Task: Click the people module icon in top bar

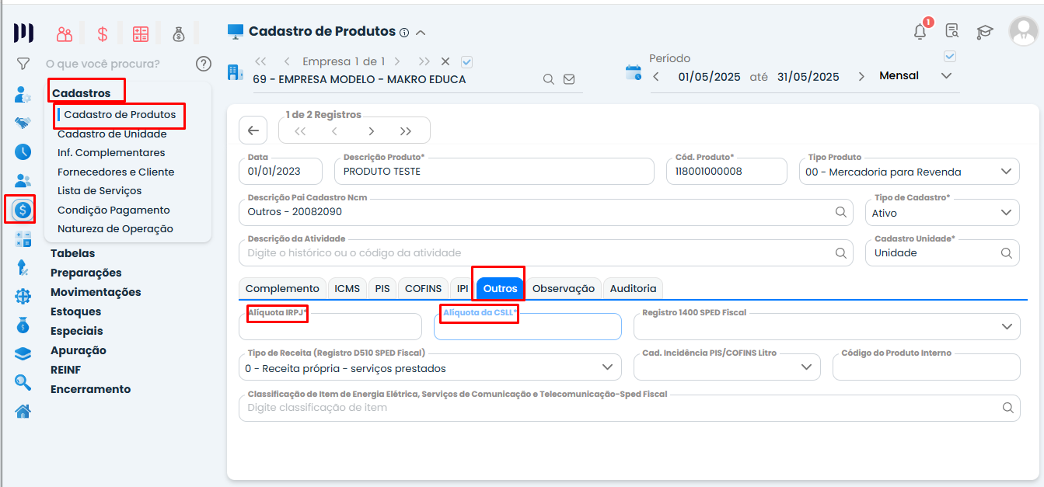Action: click(65, 33)
